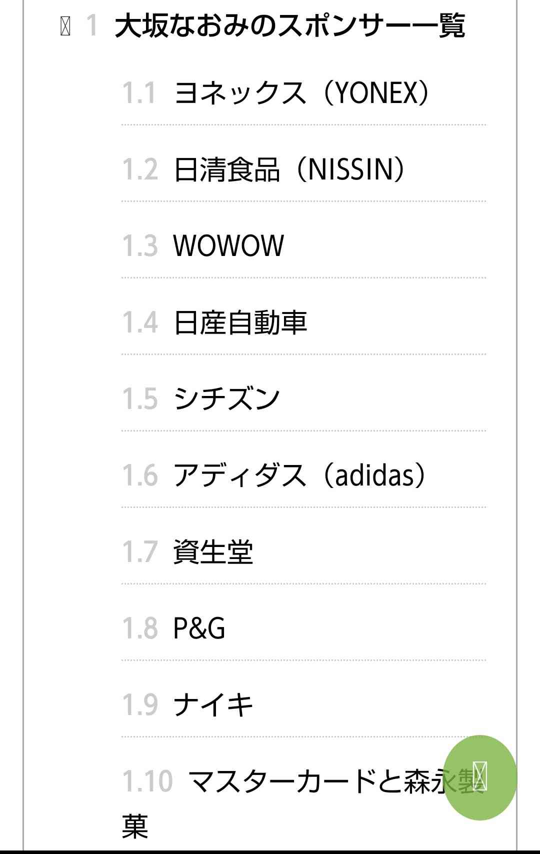The height and width of the screenshot is (854, 540).
Task: Open section 1.8 P&G
Action: pyautogui.click(x=199, y=628)
